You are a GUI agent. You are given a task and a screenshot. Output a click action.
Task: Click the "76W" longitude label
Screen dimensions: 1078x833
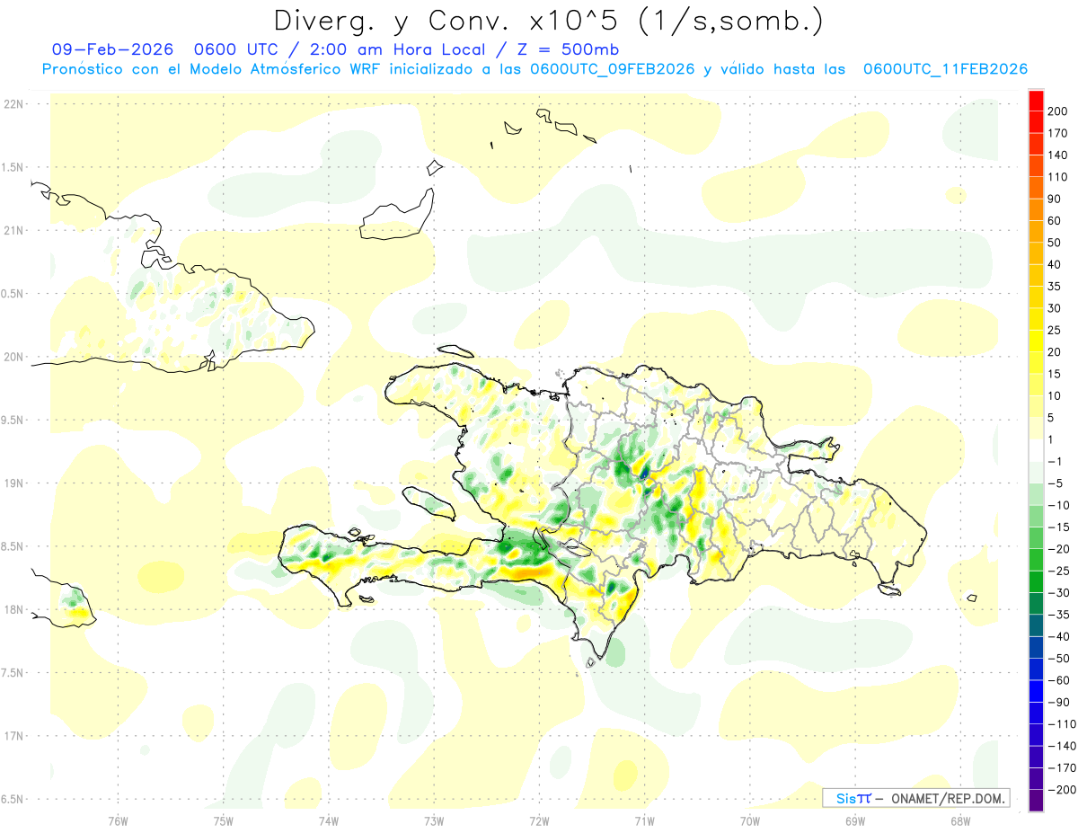pyautogui.click(x=118, y=820)
